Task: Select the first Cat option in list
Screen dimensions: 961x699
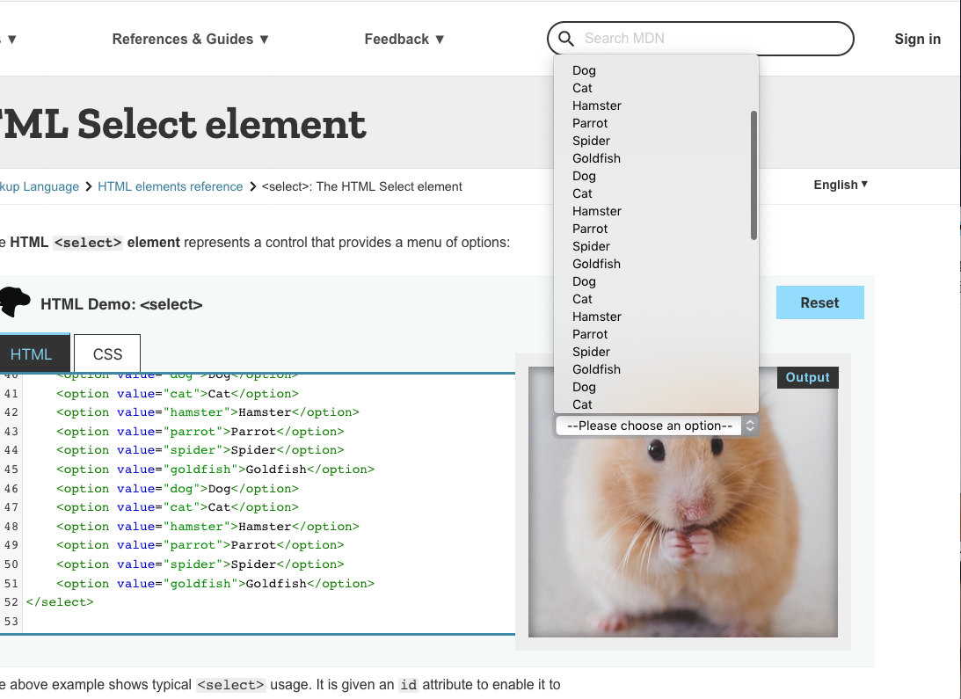Action: (x=582, y=88)
